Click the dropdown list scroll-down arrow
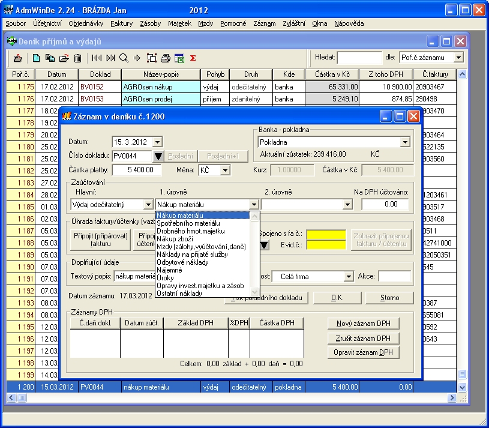 point(254,292)
